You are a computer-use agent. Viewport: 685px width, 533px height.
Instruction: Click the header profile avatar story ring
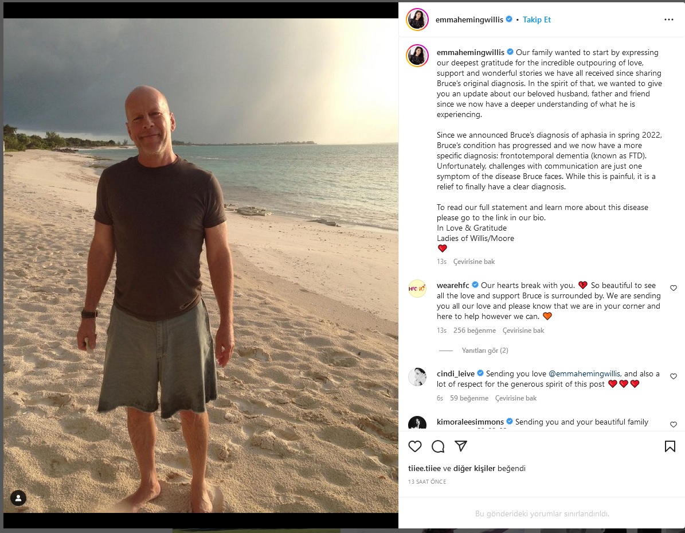[x=417, y=20]
